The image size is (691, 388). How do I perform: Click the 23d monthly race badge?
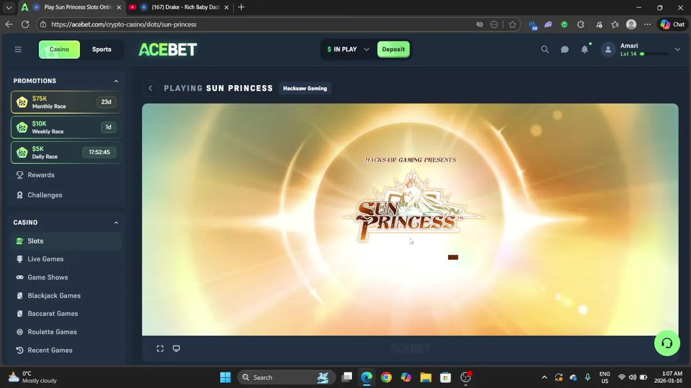coord(106,102)
